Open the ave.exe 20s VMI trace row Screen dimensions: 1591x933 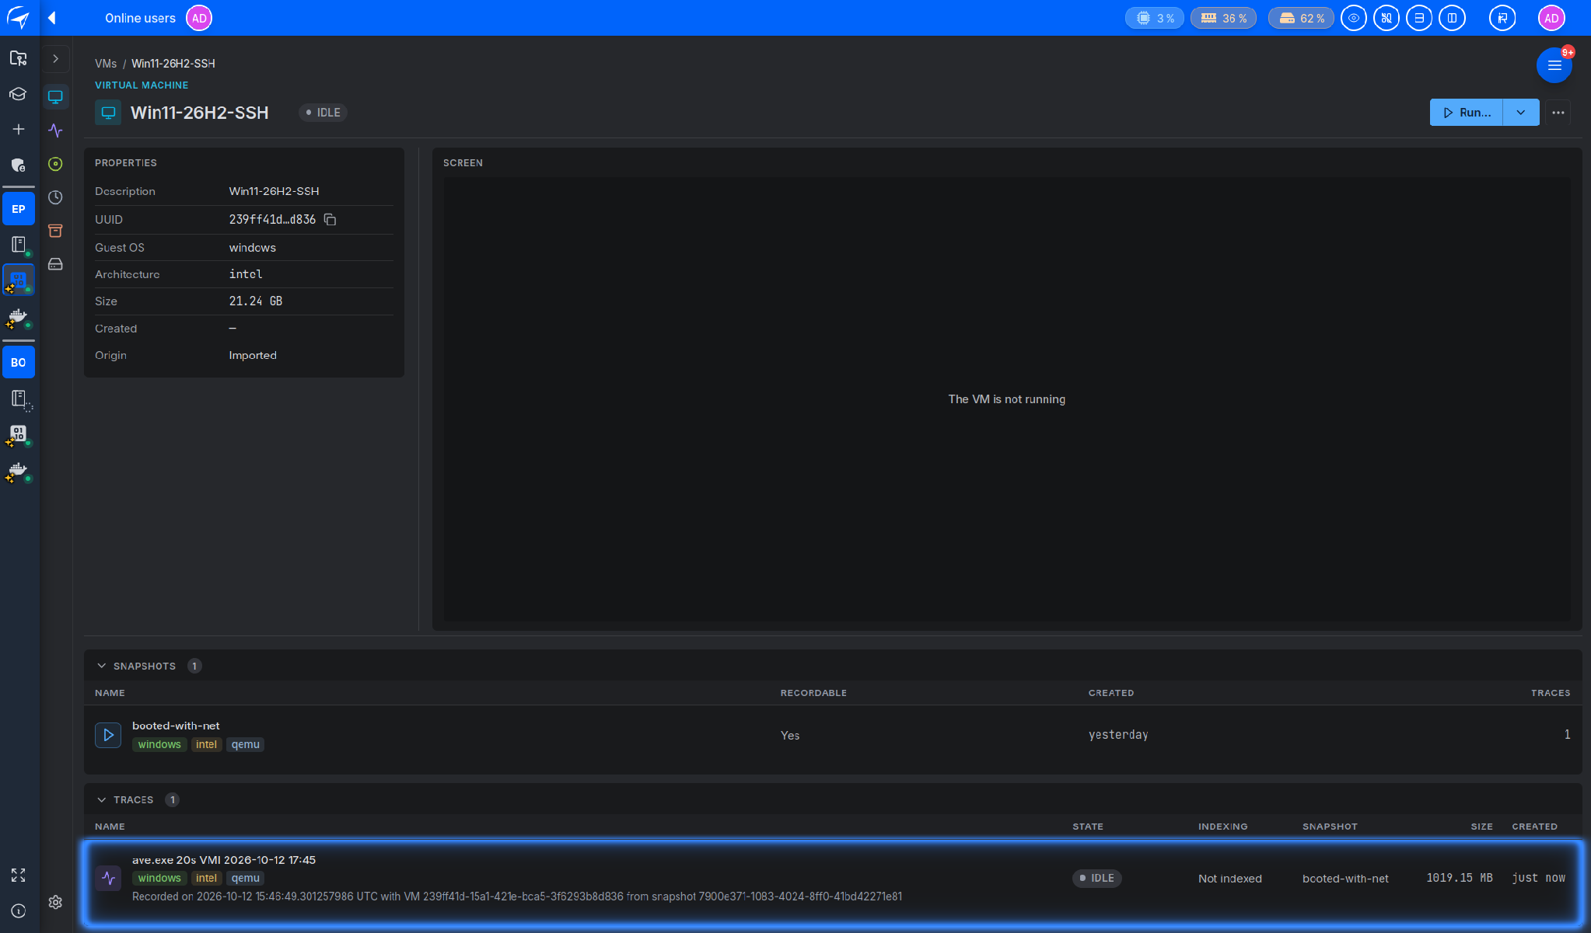(833, 882)
